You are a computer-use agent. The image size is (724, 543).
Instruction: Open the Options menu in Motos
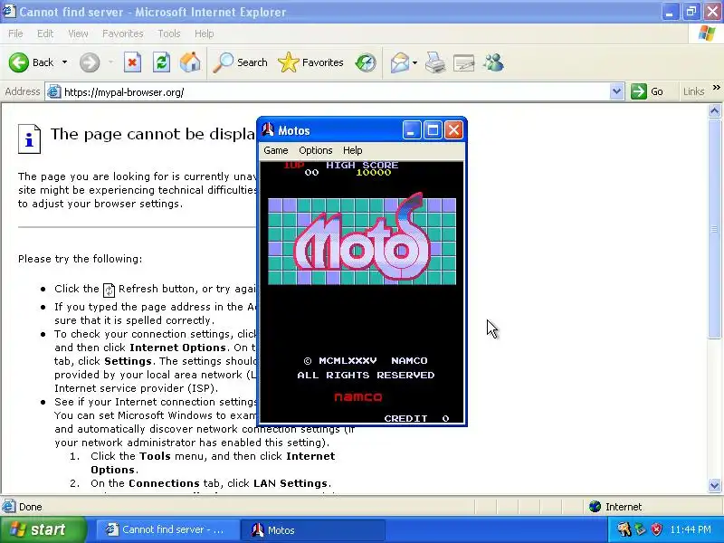(315, 150)
